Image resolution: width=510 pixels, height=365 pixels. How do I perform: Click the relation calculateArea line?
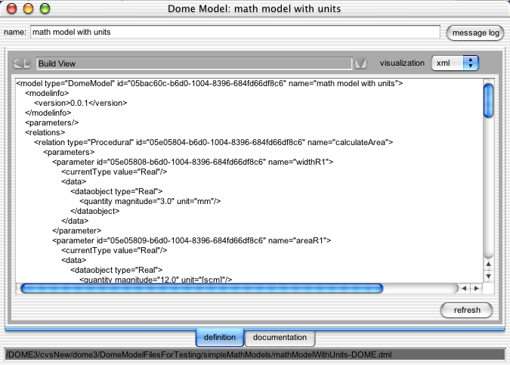click(x=213, y=143)
